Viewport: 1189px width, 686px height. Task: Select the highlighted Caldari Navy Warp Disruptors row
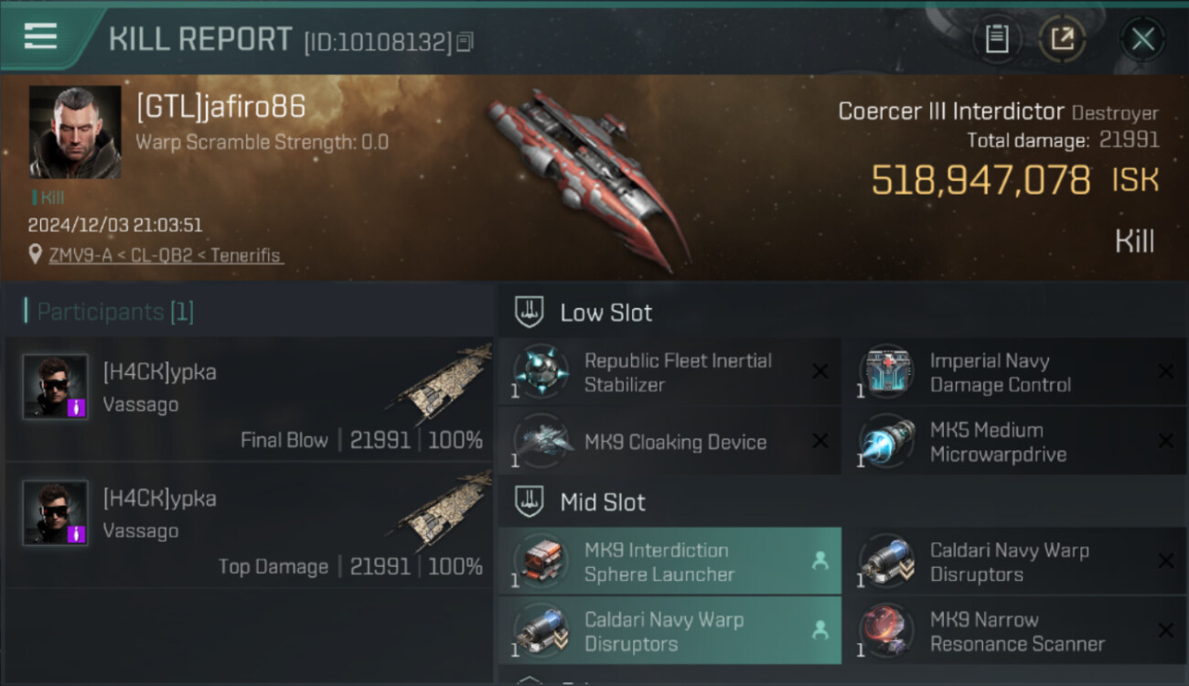(x=669, y=631)
